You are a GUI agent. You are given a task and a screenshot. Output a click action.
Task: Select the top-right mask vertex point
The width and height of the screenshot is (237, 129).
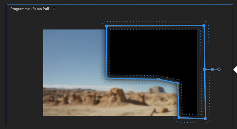pos(204,26)
